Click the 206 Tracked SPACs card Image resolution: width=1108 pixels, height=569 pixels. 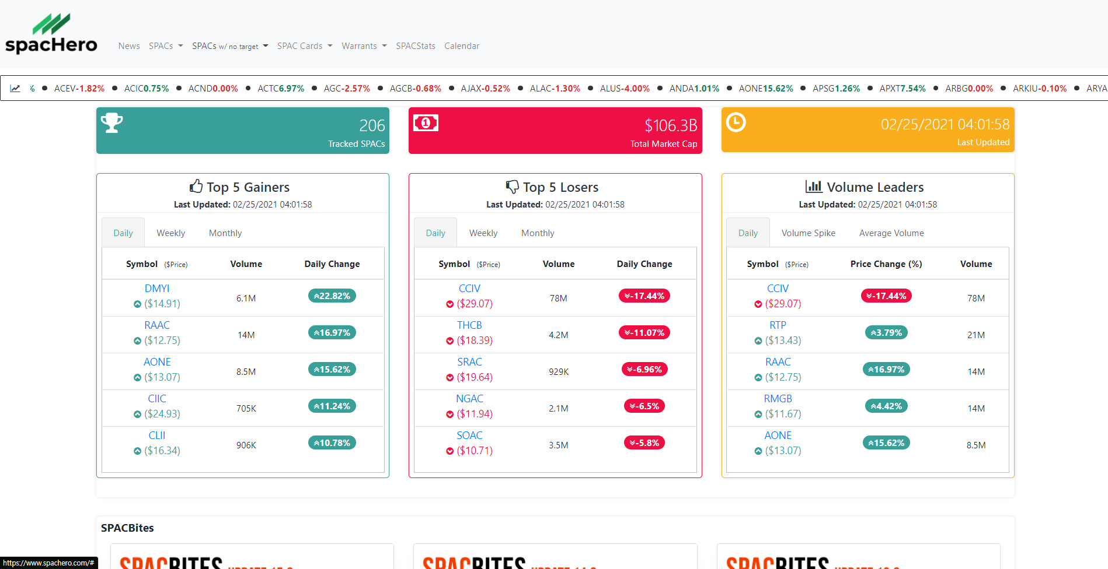pyautogui.click(x=243, y=131)
